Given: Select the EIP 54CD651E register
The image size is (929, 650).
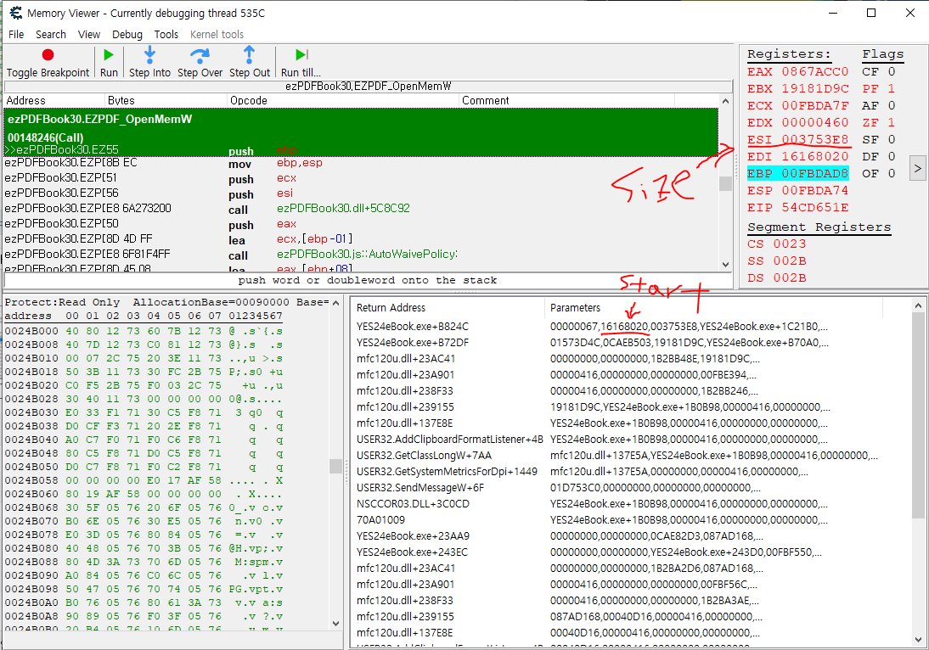Looking at the screenshot, I should [x=797, y=208].
